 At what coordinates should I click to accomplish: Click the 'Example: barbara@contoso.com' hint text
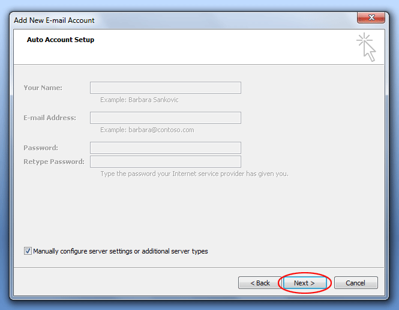pyautogui.click(x=147, y=130)
